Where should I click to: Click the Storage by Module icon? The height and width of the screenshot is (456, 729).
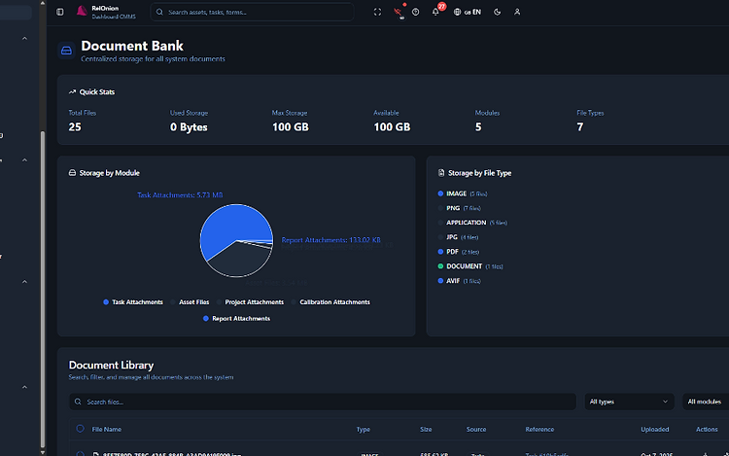pyautogui.click(x=72, y=173)
